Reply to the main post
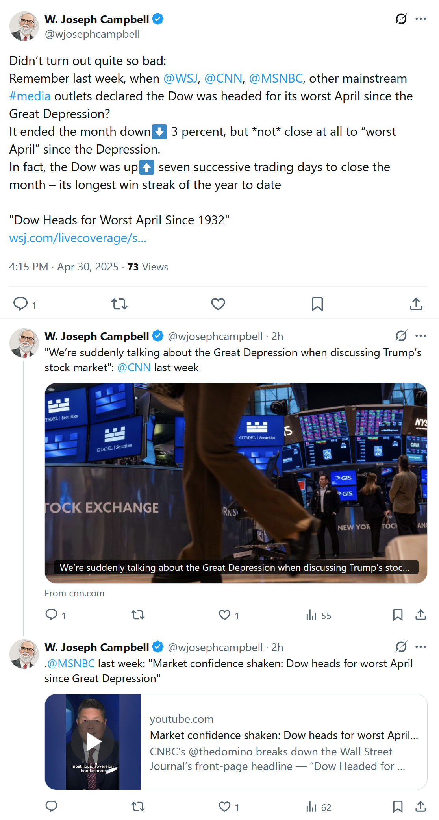 pyautogui.click(x=20, y=304)
